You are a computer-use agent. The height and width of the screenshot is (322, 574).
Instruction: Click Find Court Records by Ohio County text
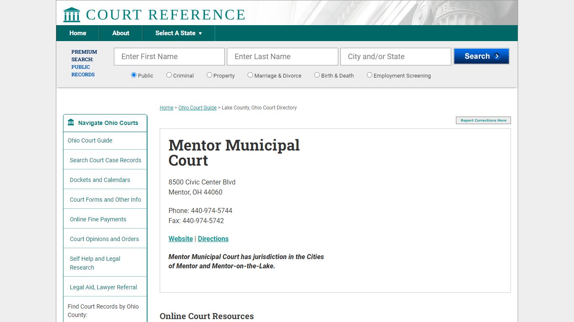click(103, 311)
